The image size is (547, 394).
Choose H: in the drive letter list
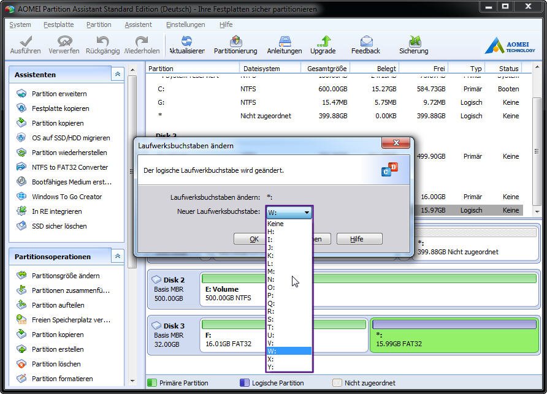(x=289, y=232)
